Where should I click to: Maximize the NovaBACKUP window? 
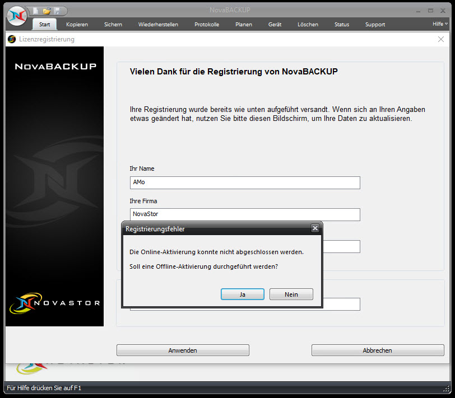pyautogui.click(x=430, y=11)
